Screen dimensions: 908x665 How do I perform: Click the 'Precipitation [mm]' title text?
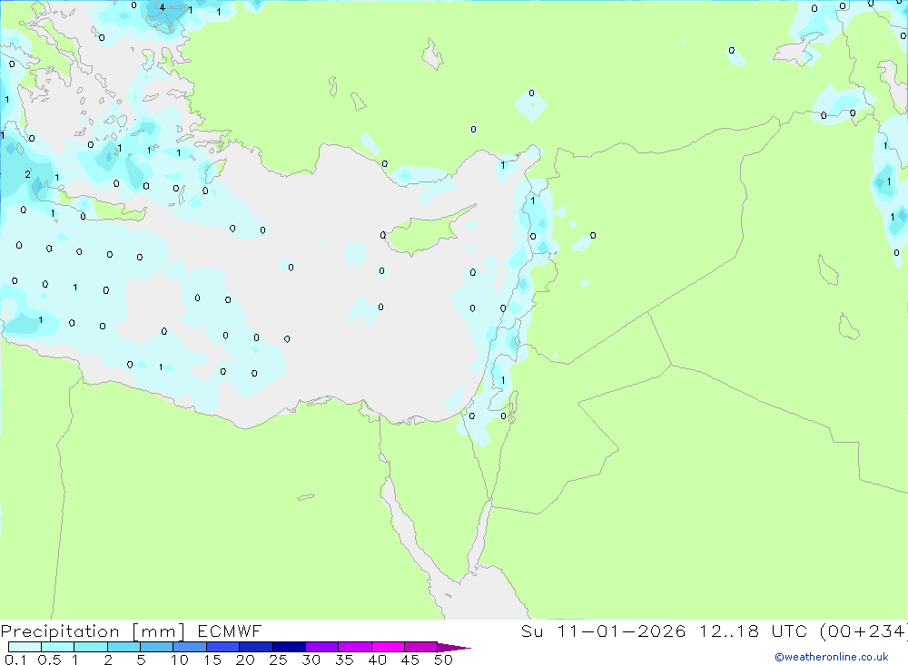click(x=93, y=631)
